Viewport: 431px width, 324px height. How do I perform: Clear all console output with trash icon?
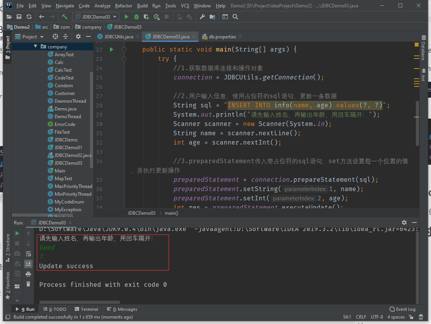(28, 284)
